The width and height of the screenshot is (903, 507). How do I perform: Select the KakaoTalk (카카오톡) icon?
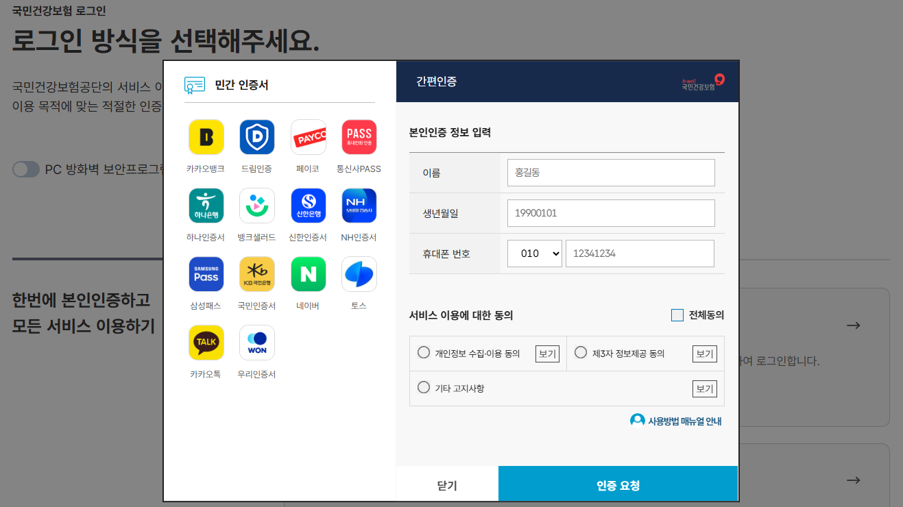(206, 343)
